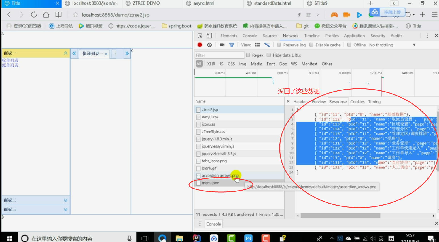Expand the 面板三 accordion panel

coord(65,209)
